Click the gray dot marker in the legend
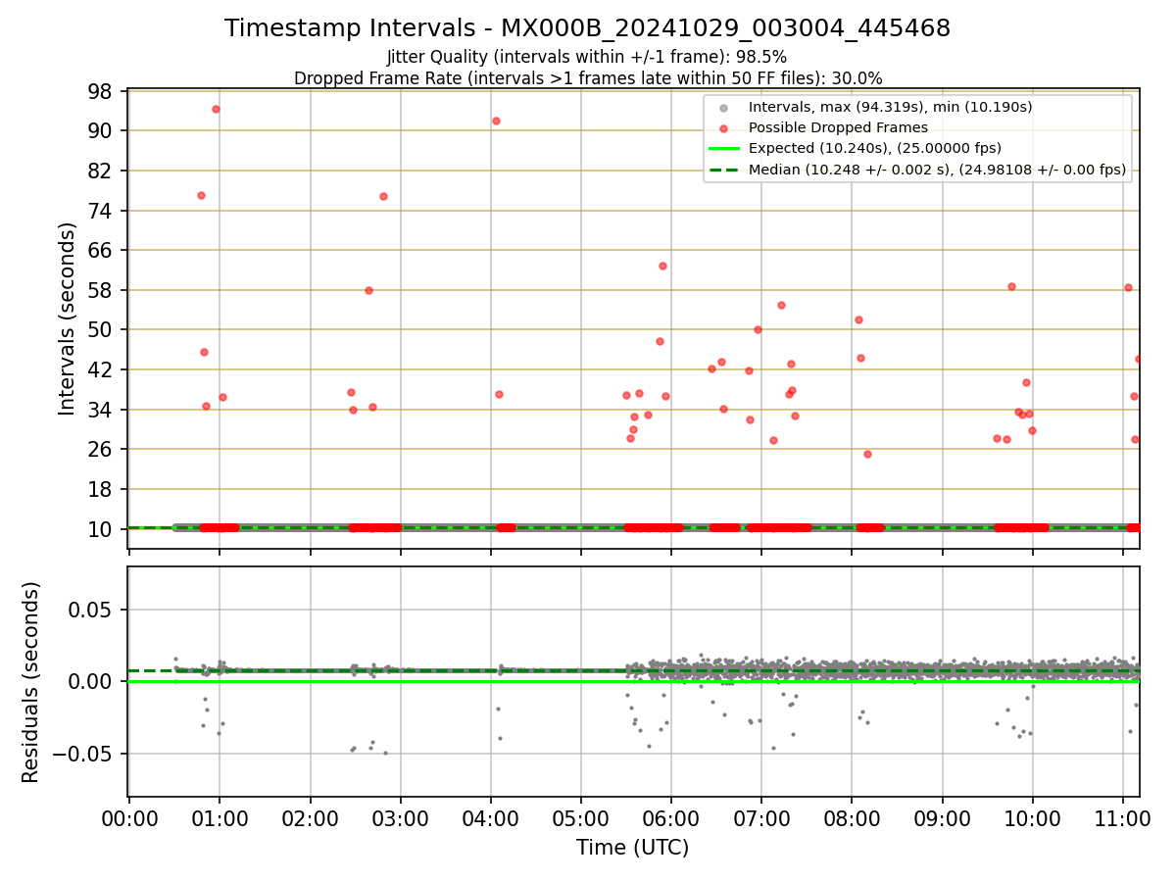 pos(724,108)
